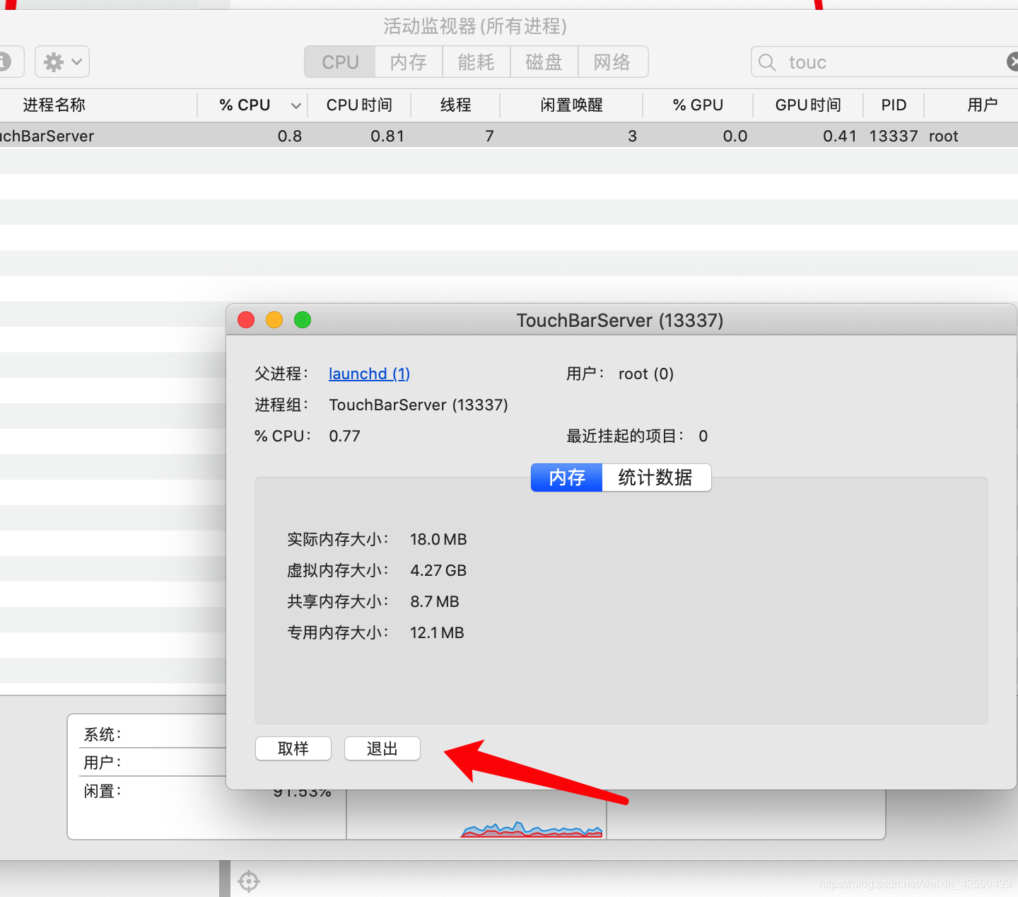The height and width of the screenshot is (897, 1018).
Task: Click 进程组 value TouchBarServer (13337)
Action: point(419,405)
